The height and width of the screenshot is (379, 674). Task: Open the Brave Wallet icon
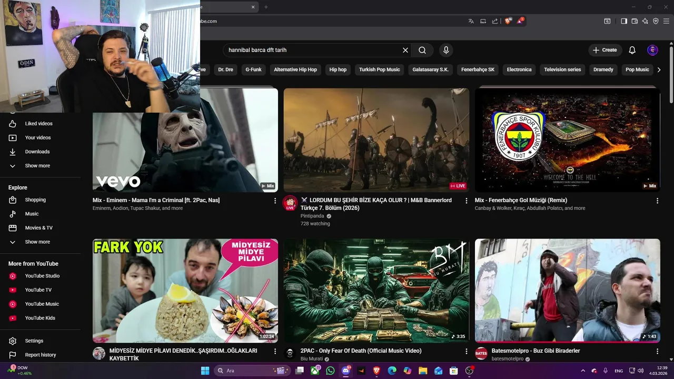[x=635, y=21]
